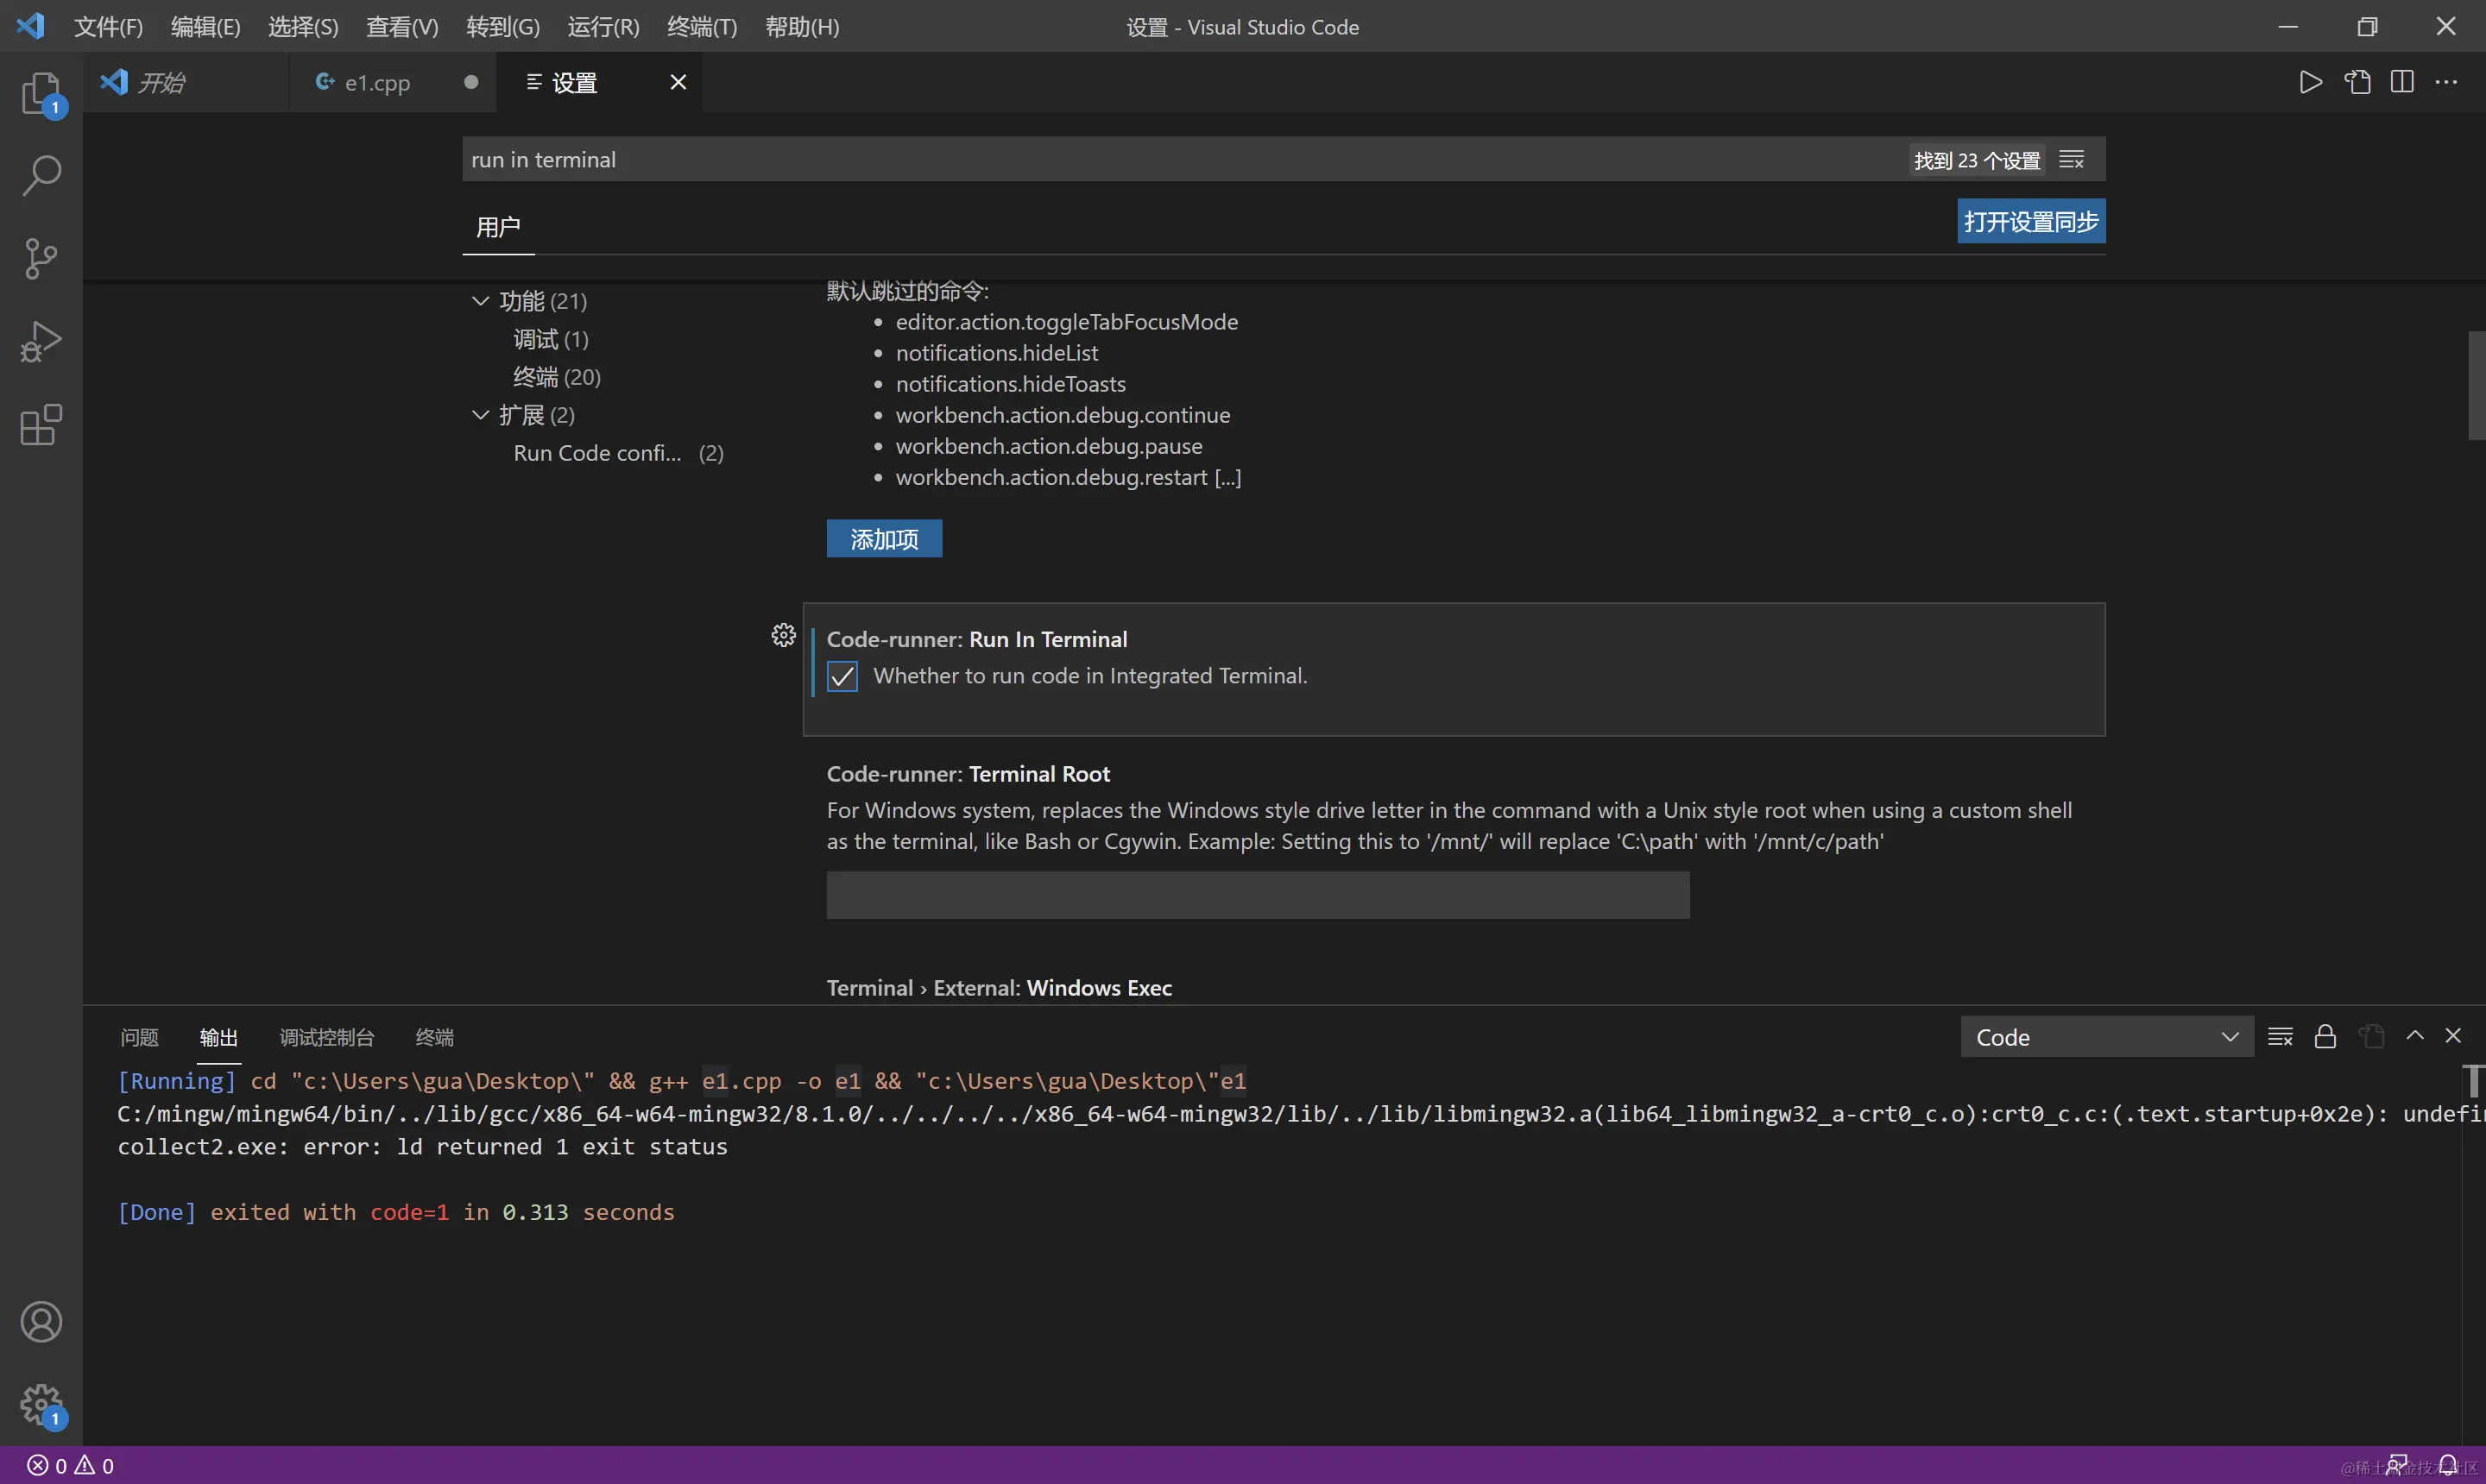
Task: Toggle the output scroll lock icon
Action: point(2325,1036)
